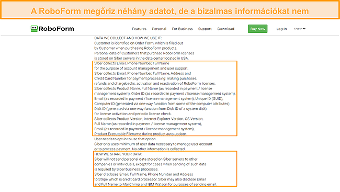
Task: Click the line 'Credit Card Number for payment processing'
Action: click(145, 78)
